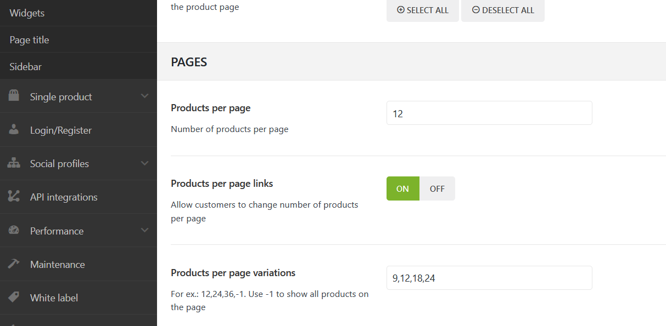Open the Widgets settings section

click(x=27, y=13)
